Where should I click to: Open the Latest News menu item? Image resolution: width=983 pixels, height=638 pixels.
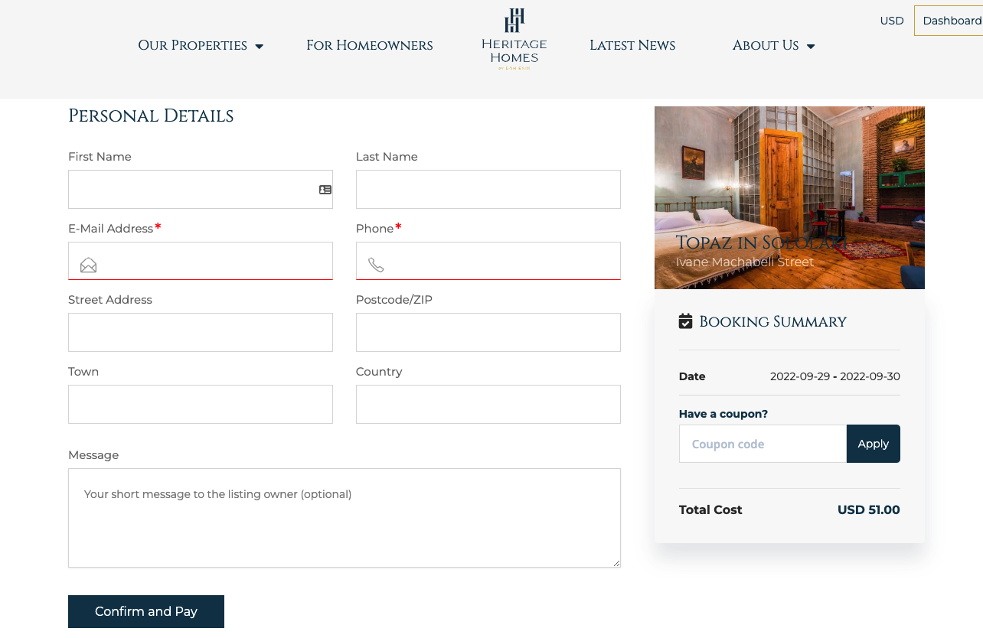632,45
